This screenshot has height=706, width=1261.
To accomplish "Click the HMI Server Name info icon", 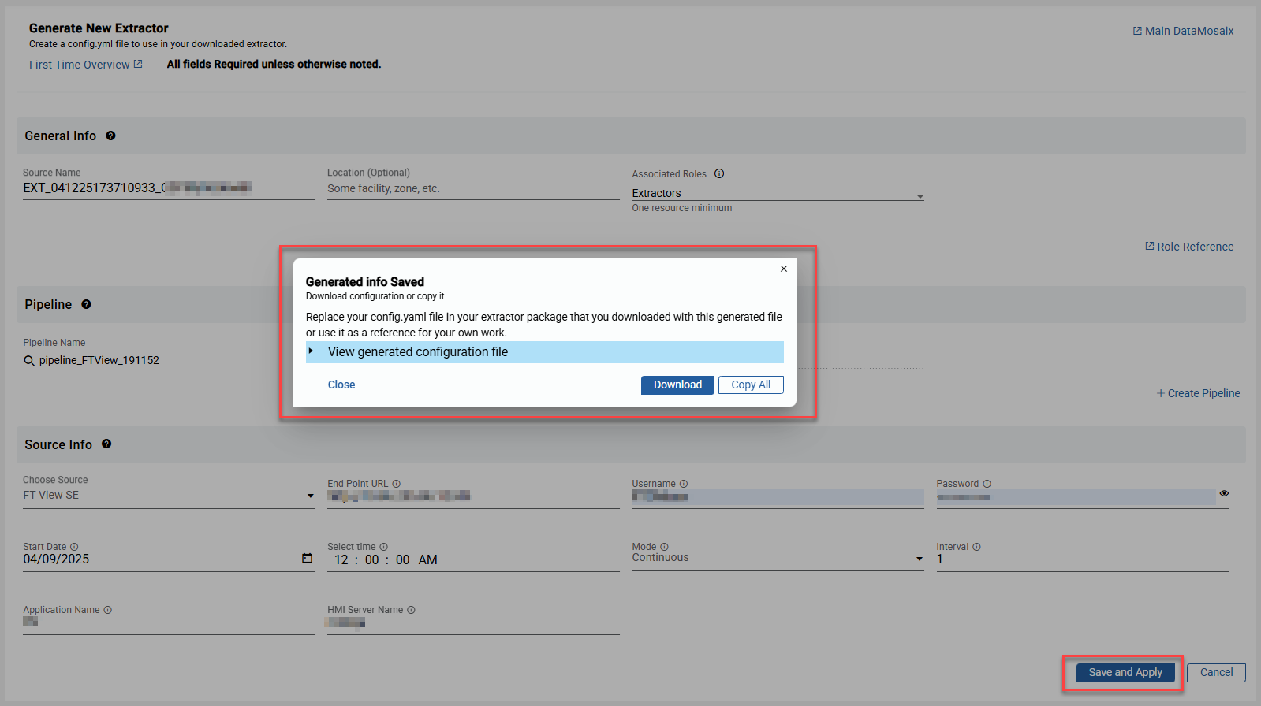I will click(x=411, y=610).
